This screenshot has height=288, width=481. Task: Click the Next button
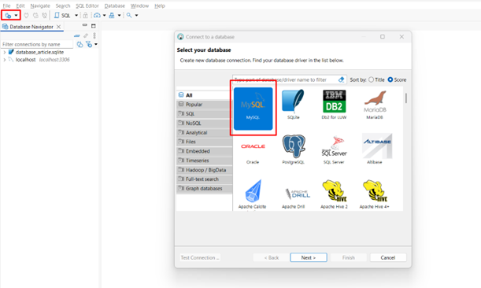click(x=309, y=257)
